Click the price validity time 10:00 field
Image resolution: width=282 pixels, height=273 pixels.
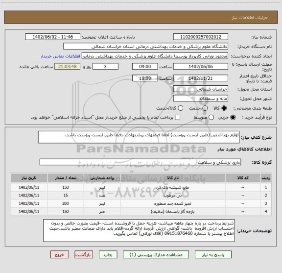point(145,78)
